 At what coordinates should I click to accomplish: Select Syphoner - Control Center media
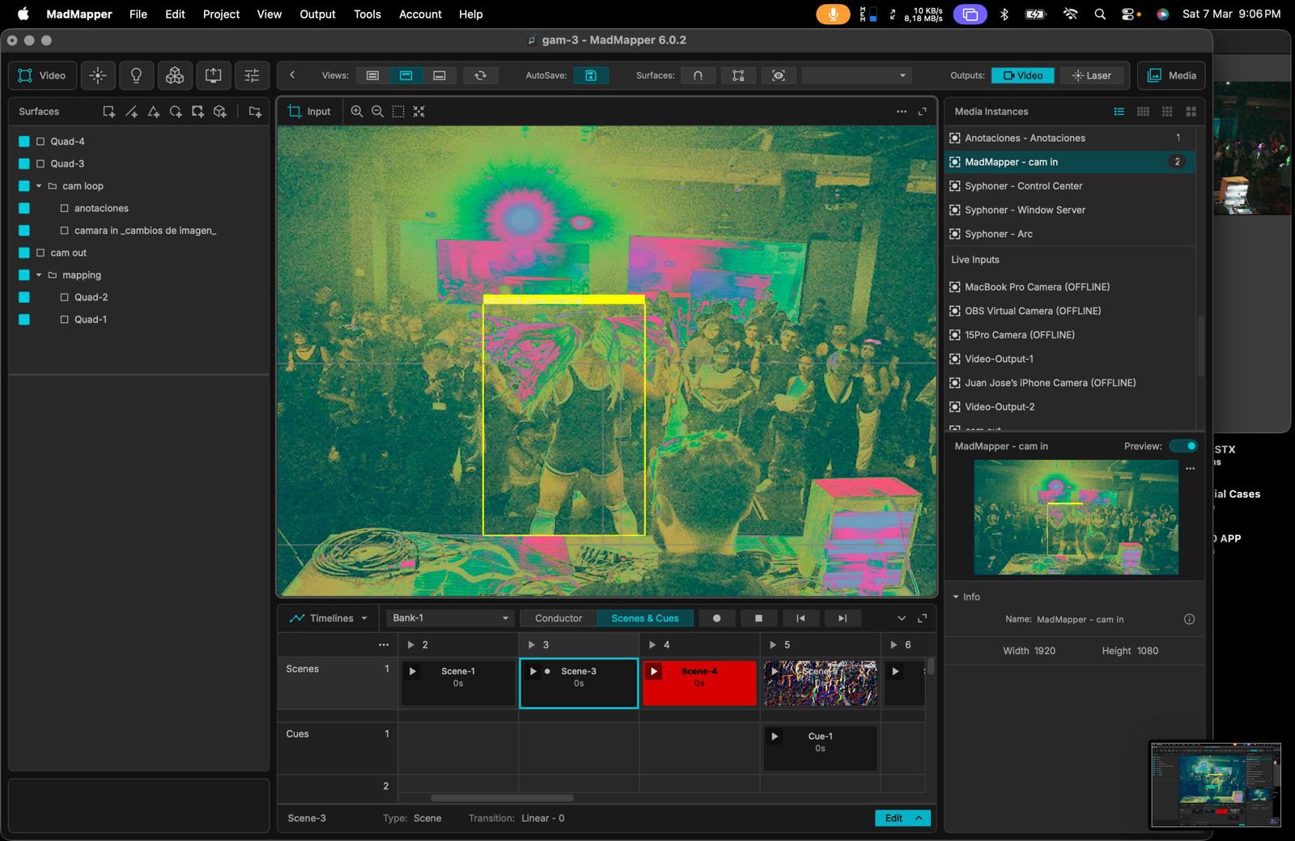[x=1069, y=186]
